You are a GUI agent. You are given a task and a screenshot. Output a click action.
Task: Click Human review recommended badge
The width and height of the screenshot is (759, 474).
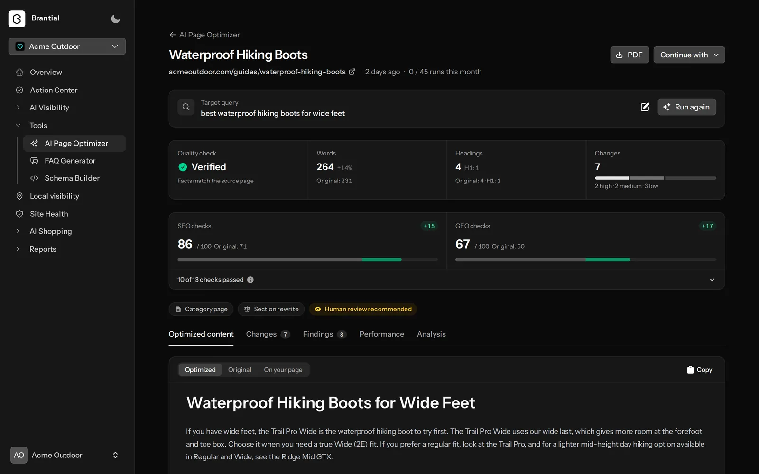coord(363,309)
